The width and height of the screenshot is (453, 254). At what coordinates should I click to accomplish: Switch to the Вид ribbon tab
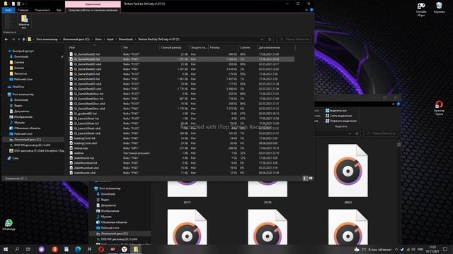click(x=59, y=10)
